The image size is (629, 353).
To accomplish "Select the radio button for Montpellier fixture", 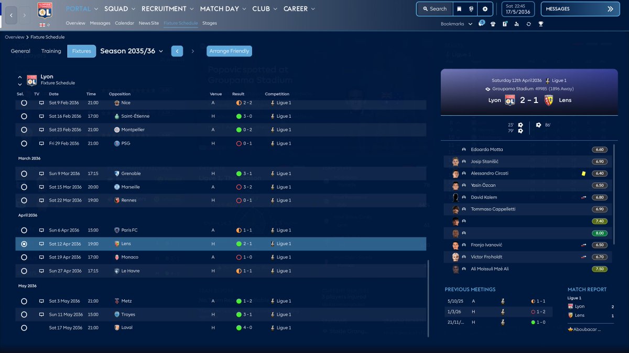I will click(x=24, y=130).
